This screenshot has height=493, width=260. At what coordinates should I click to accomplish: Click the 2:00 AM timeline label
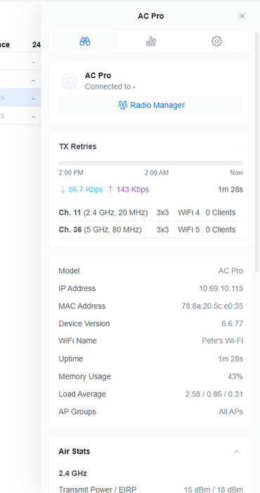tap(157, 173)
